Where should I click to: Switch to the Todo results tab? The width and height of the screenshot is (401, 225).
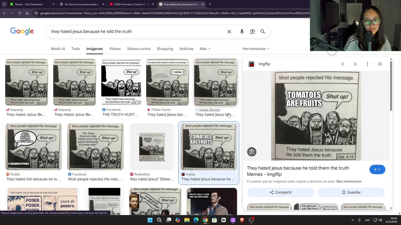coord(76,49)
